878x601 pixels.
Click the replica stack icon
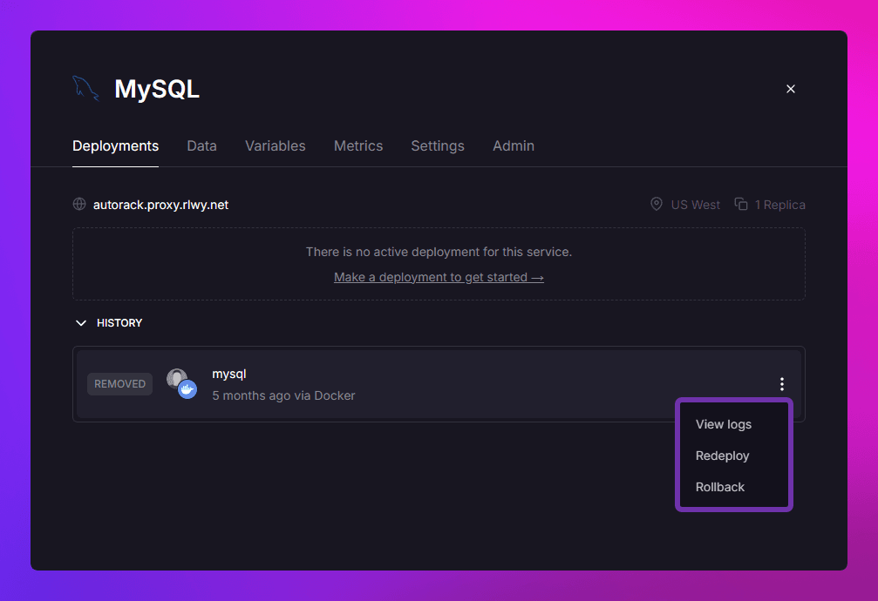(741, 205)
